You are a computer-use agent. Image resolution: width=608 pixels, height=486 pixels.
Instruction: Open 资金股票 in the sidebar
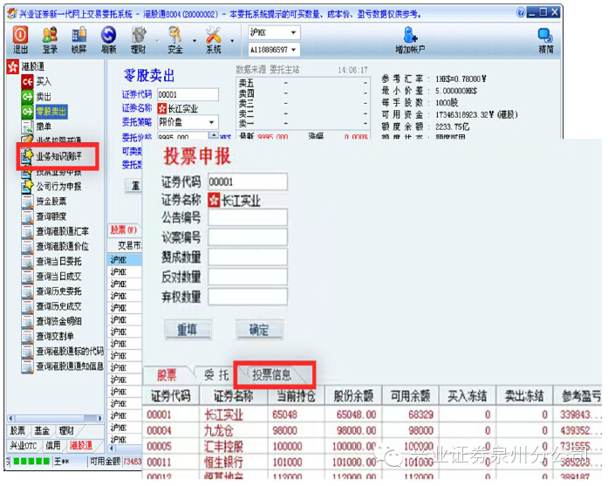pyautogui.click(x=51, y=202)
